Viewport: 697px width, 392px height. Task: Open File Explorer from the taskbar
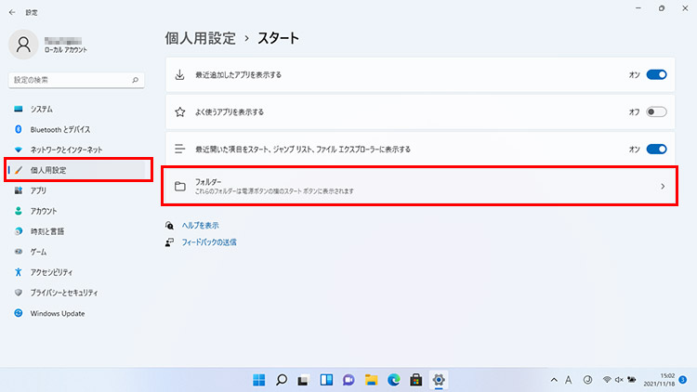pyautogui.click(x=371, y=379)
